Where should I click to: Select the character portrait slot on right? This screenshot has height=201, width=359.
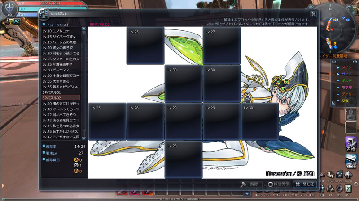point(351,114)
